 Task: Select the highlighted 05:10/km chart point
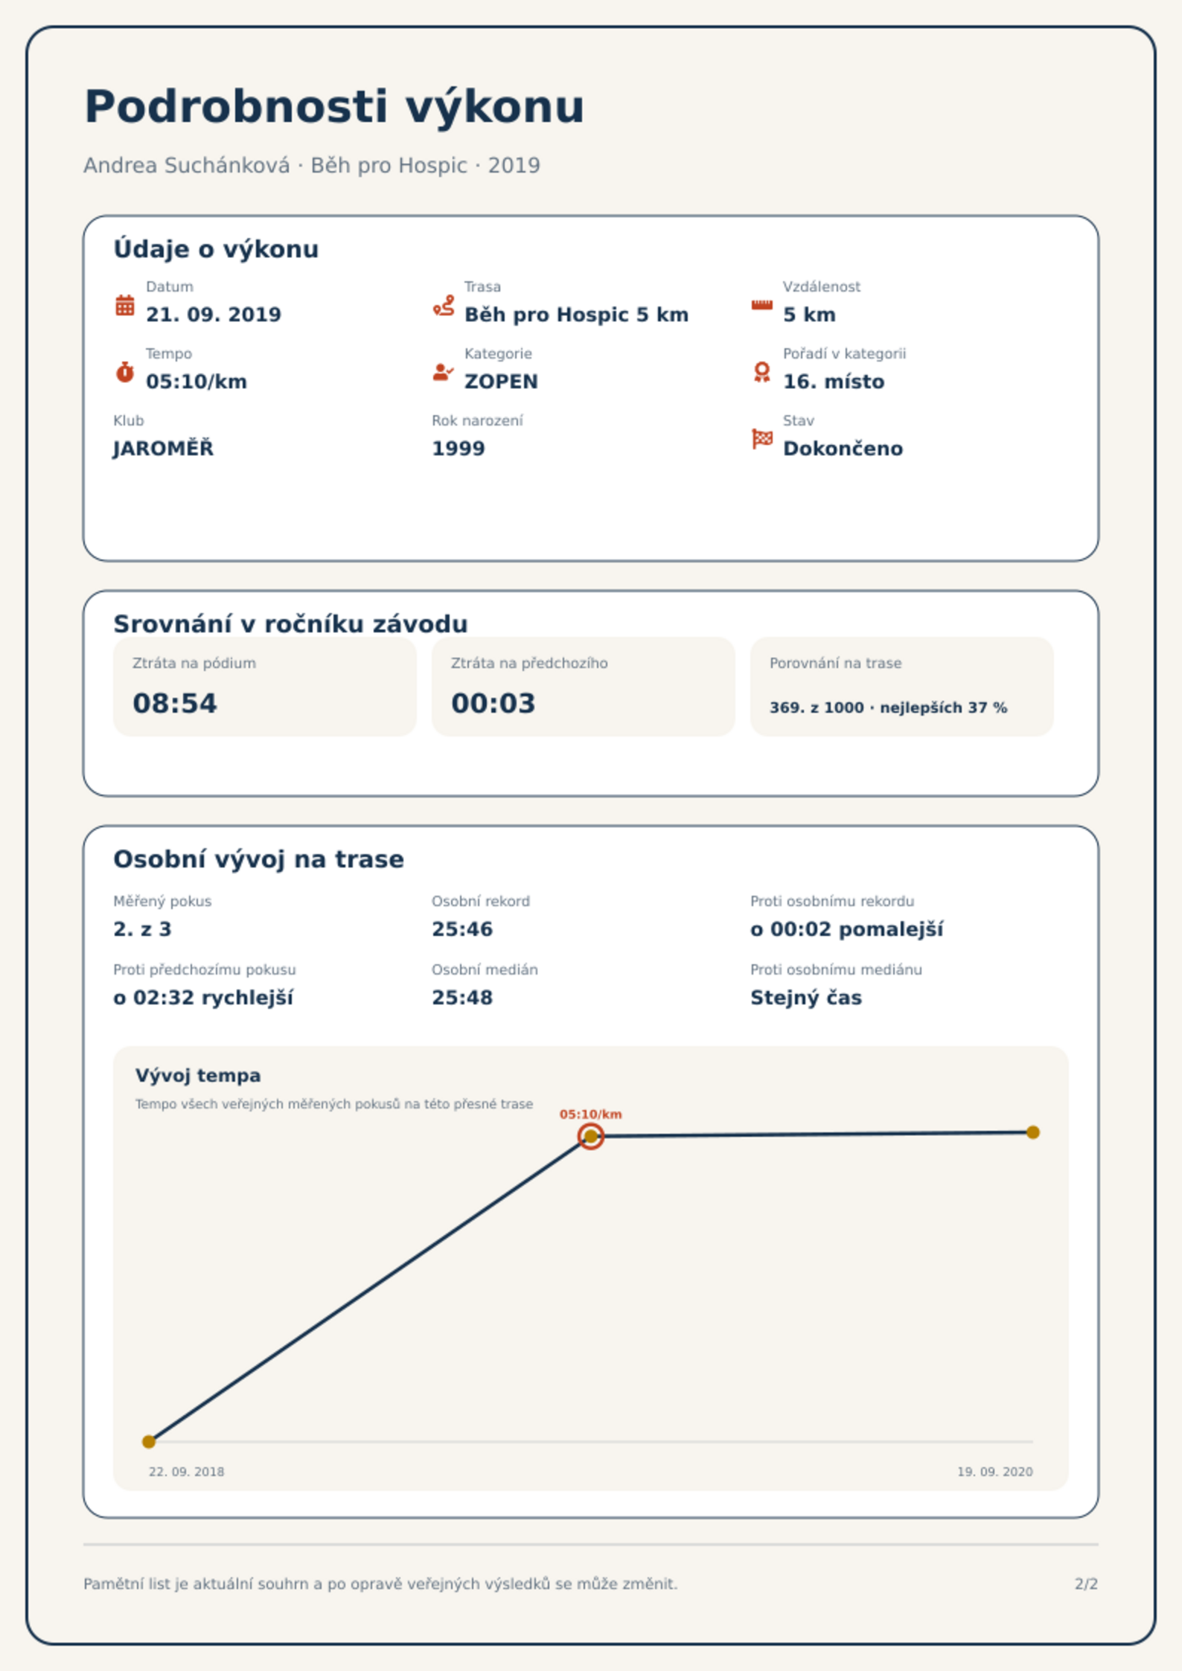(591, 1136)
